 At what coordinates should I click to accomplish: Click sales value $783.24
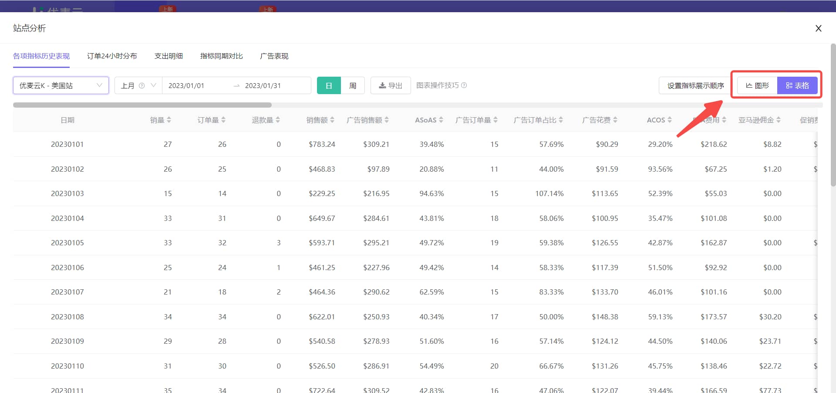[322, 144]
